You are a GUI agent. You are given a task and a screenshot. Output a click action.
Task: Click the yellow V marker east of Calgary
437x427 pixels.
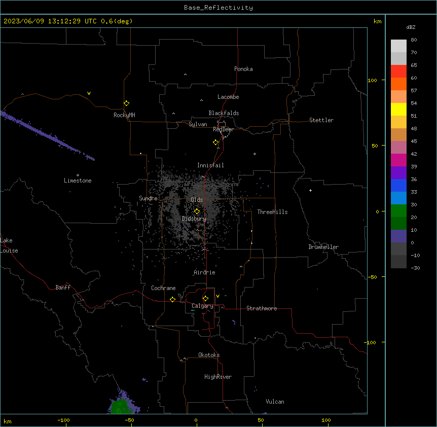217,296
